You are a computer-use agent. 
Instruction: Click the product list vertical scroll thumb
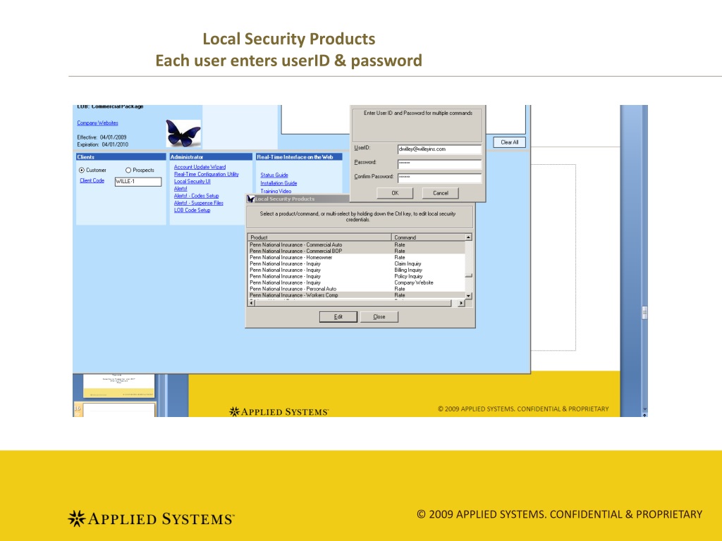468,275
